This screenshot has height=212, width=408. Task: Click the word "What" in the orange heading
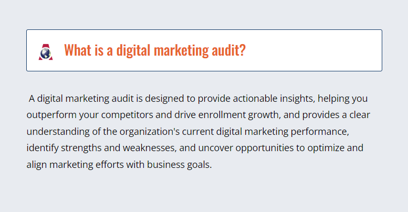coord(78,50)
